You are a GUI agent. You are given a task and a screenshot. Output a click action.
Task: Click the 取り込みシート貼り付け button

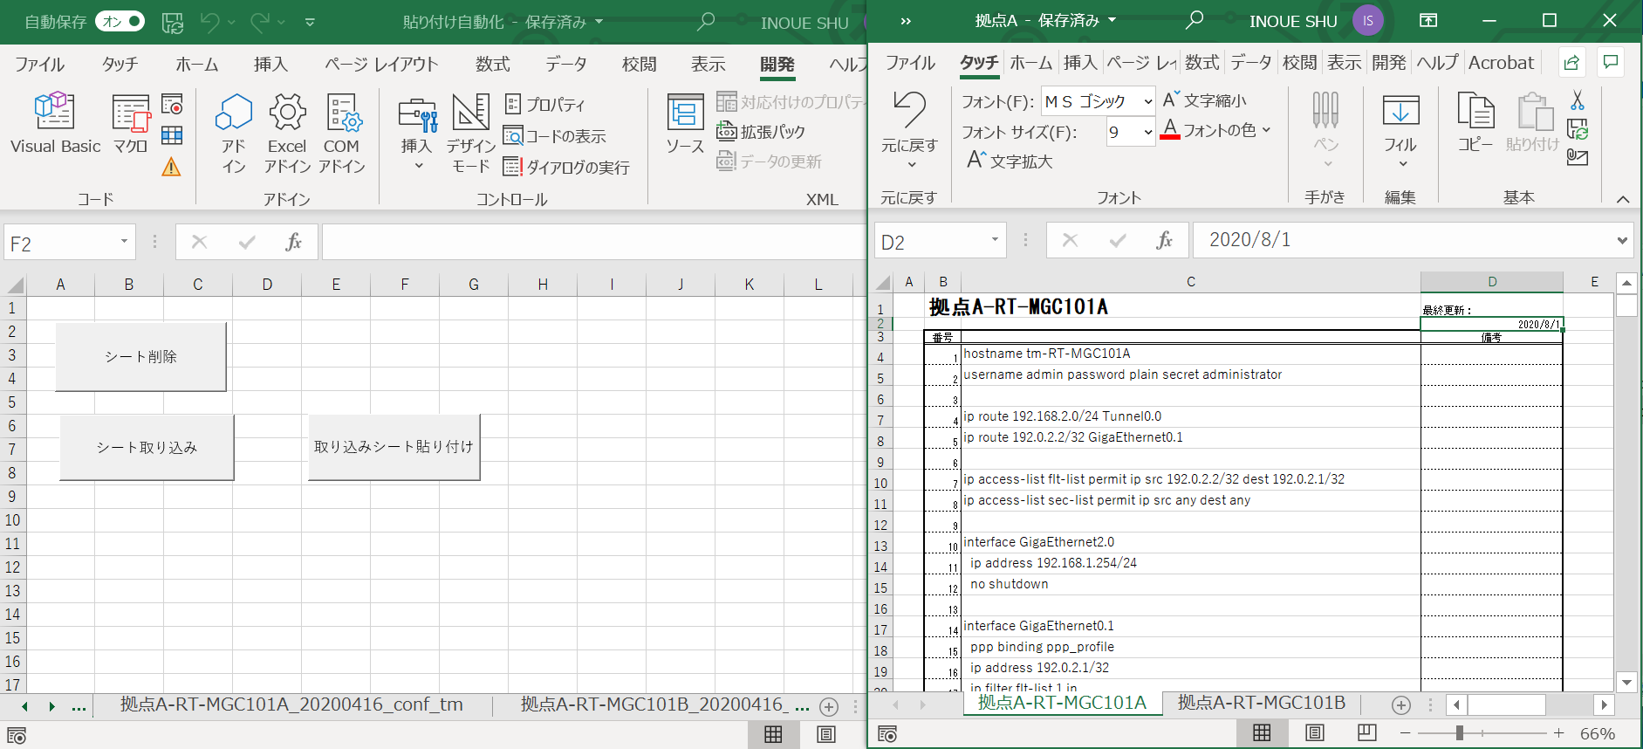tap(394, 447)
